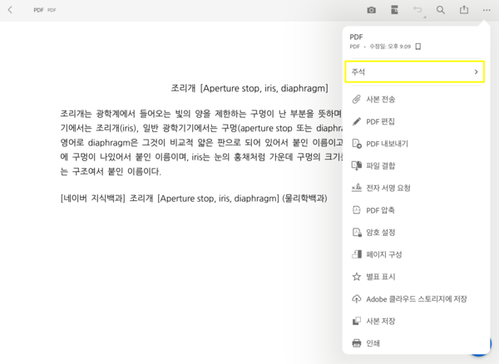This screenshot has width=499, height=364.
Task: Go back with the left arrow
Action: (10, 10)
